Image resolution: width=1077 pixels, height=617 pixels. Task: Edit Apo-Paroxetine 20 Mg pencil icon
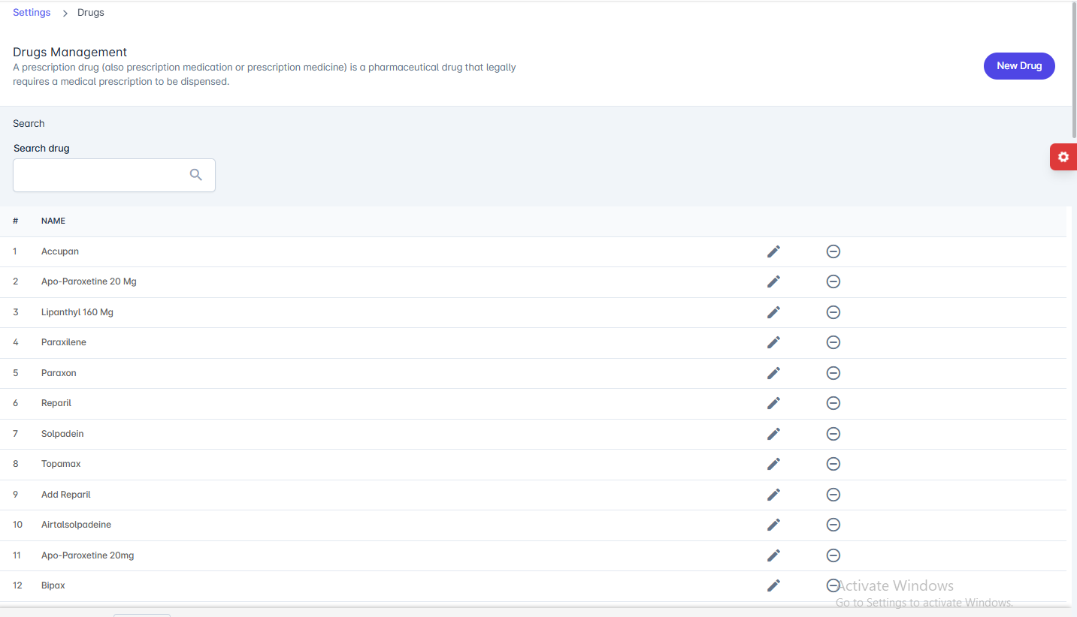pos(773,281)
